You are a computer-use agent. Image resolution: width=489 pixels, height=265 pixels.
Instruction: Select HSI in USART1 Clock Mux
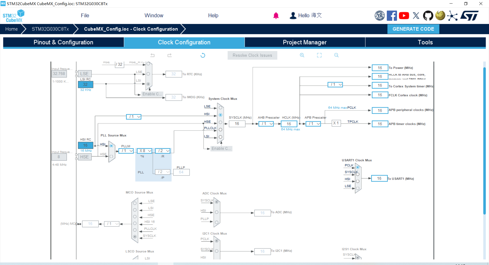[x=358, y=181]
